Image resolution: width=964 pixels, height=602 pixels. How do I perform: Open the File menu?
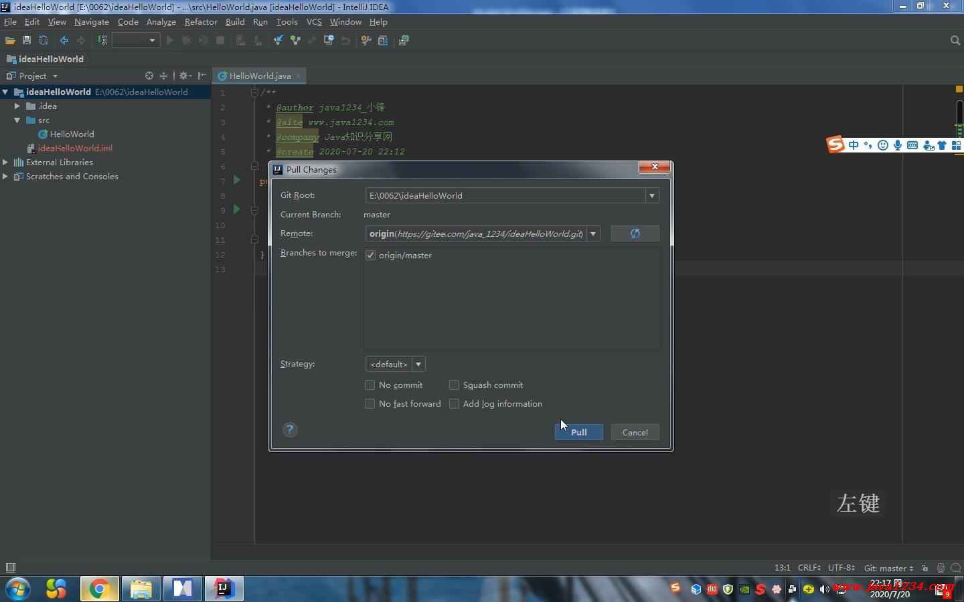pyautogui.click(x=10, y=21)
